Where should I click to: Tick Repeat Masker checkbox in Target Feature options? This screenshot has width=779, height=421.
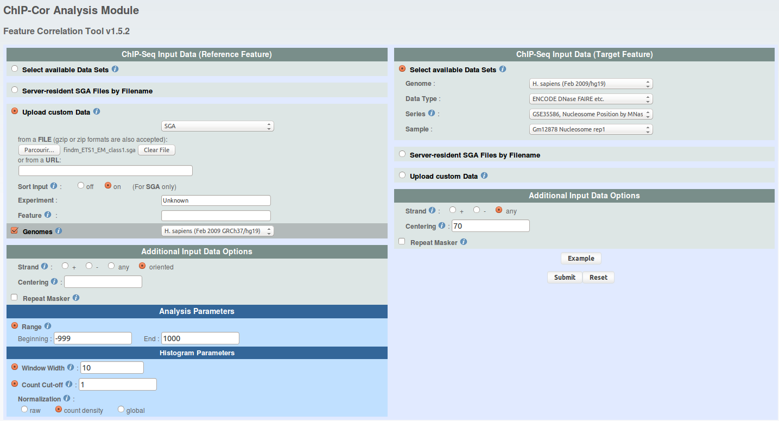point(402,242)
